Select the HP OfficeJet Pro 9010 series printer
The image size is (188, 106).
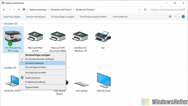[13, 40]
